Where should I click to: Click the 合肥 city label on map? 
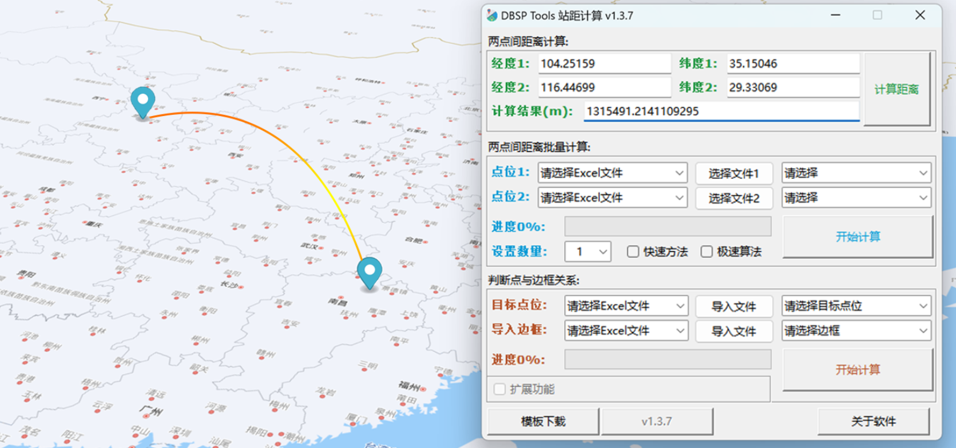coord(413,241)
